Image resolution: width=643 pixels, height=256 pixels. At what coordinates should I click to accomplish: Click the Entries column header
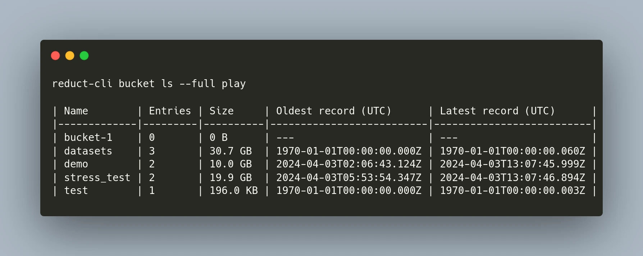(169, 111)
